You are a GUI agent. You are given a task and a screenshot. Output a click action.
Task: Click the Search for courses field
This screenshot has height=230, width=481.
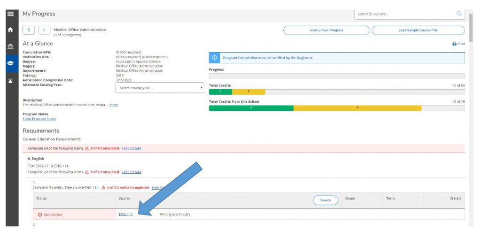pos(404,14)
